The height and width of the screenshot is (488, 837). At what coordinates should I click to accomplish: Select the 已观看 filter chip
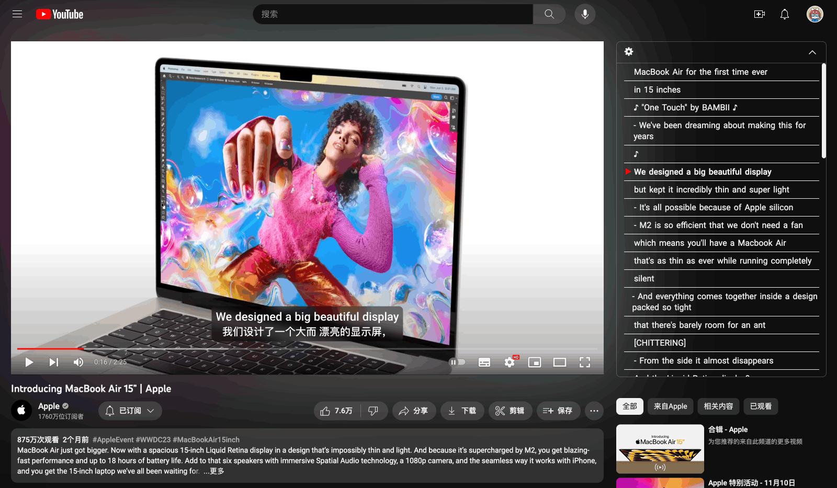(x=761, y=406)
